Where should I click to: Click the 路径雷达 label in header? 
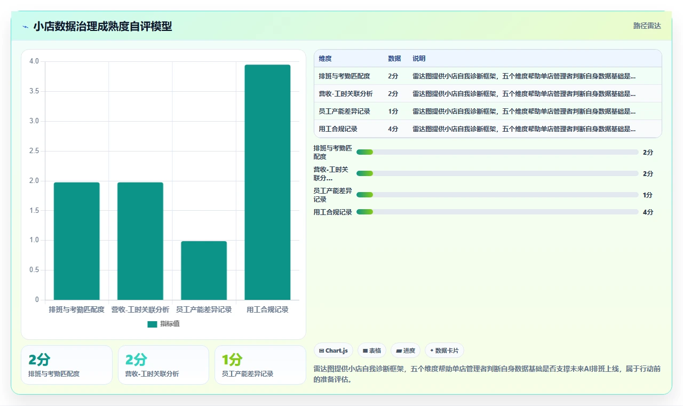647,26
